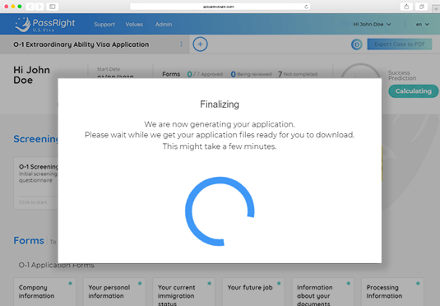Click the asterisk on Information about your documents card
The height and width of the screenshot is (306, 440).
click(349, 284)
